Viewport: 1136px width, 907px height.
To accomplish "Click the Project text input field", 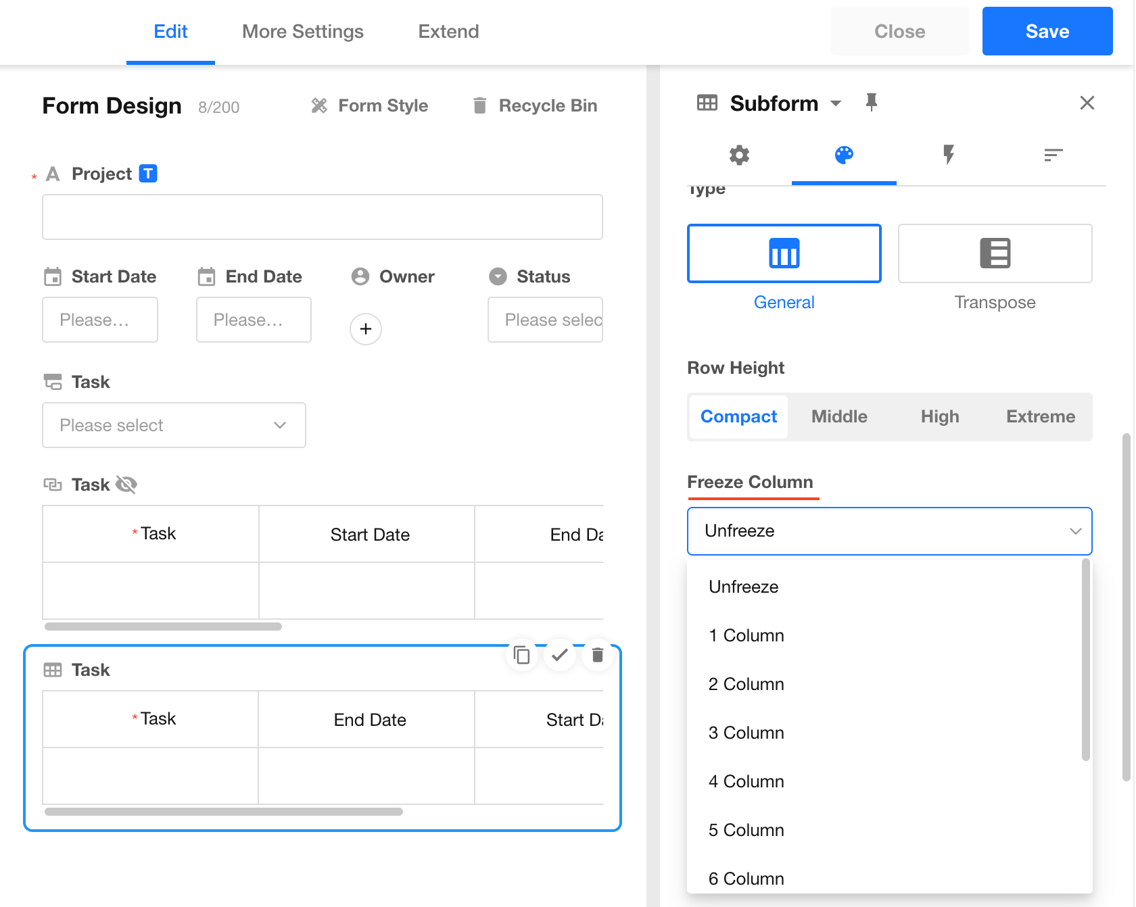I will tap(323, 217).
